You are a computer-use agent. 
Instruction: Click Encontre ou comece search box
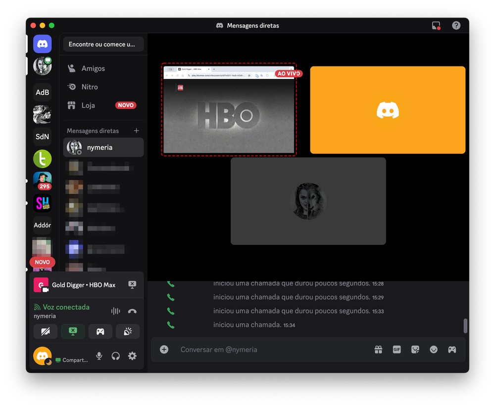103,44
